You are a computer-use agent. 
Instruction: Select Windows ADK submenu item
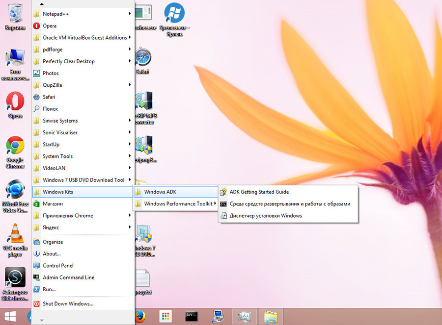pyautogui.click(x=175, y=192)
